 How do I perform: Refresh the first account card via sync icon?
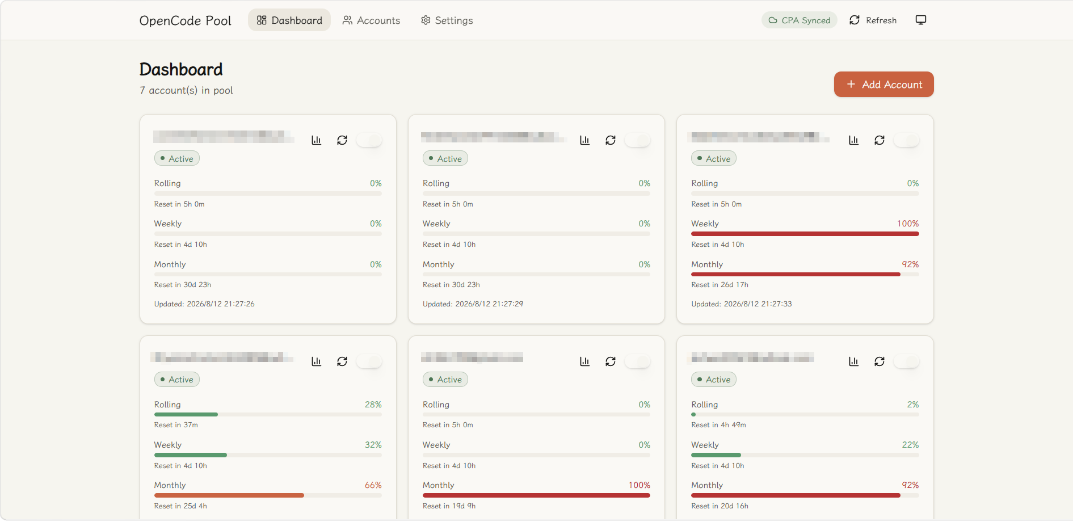(x=342, y=140)
